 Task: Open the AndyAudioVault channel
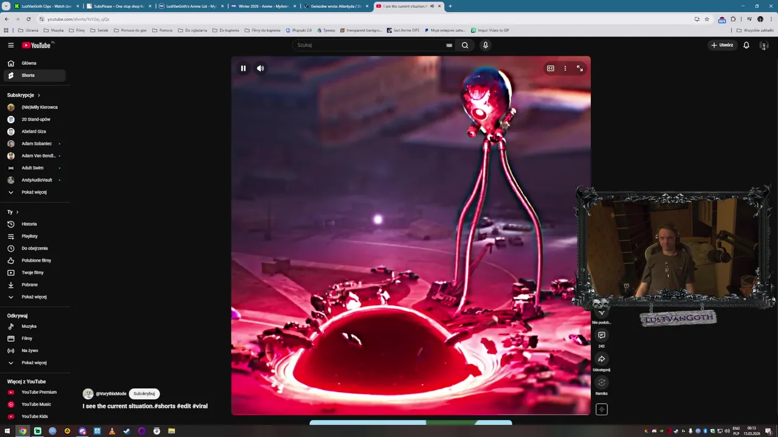pyautogui.click(x=35, y=180)
